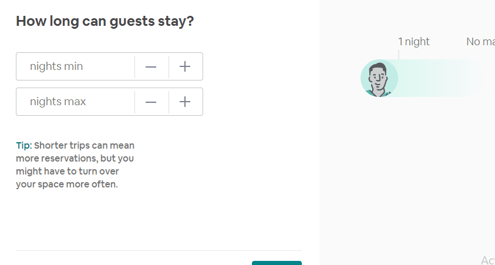
Task: Increase minimum nights with plus icon
Action: [185, 66]
